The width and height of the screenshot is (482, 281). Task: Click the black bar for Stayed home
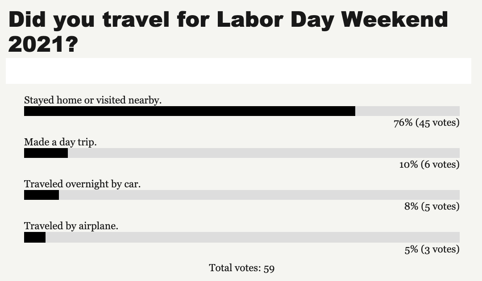(190, 111)
